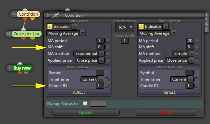
Task: Open right Timeframe Current dropdown
Action: pyautogui.click(x=190, y=79)
